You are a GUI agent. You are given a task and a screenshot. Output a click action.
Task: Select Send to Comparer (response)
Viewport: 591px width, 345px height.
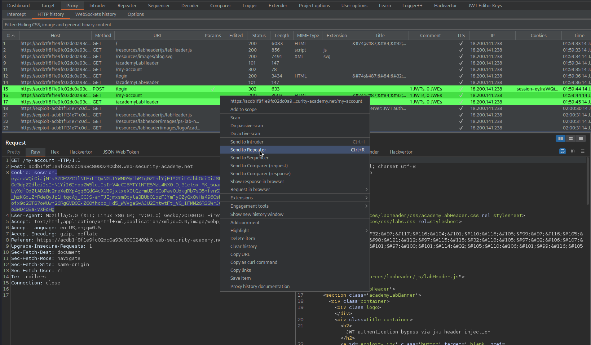[295, 174]
